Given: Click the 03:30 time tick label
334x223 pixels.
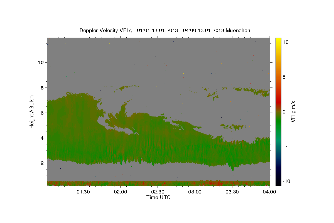Looking at the screenshot, I should pyautogui.click(x=232, y=192).
